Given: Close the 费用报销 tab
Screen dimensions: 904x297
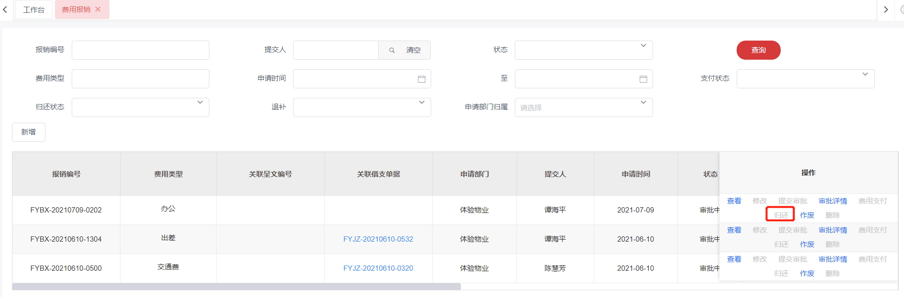Looking at the screenshot, I should coord(98,9).
